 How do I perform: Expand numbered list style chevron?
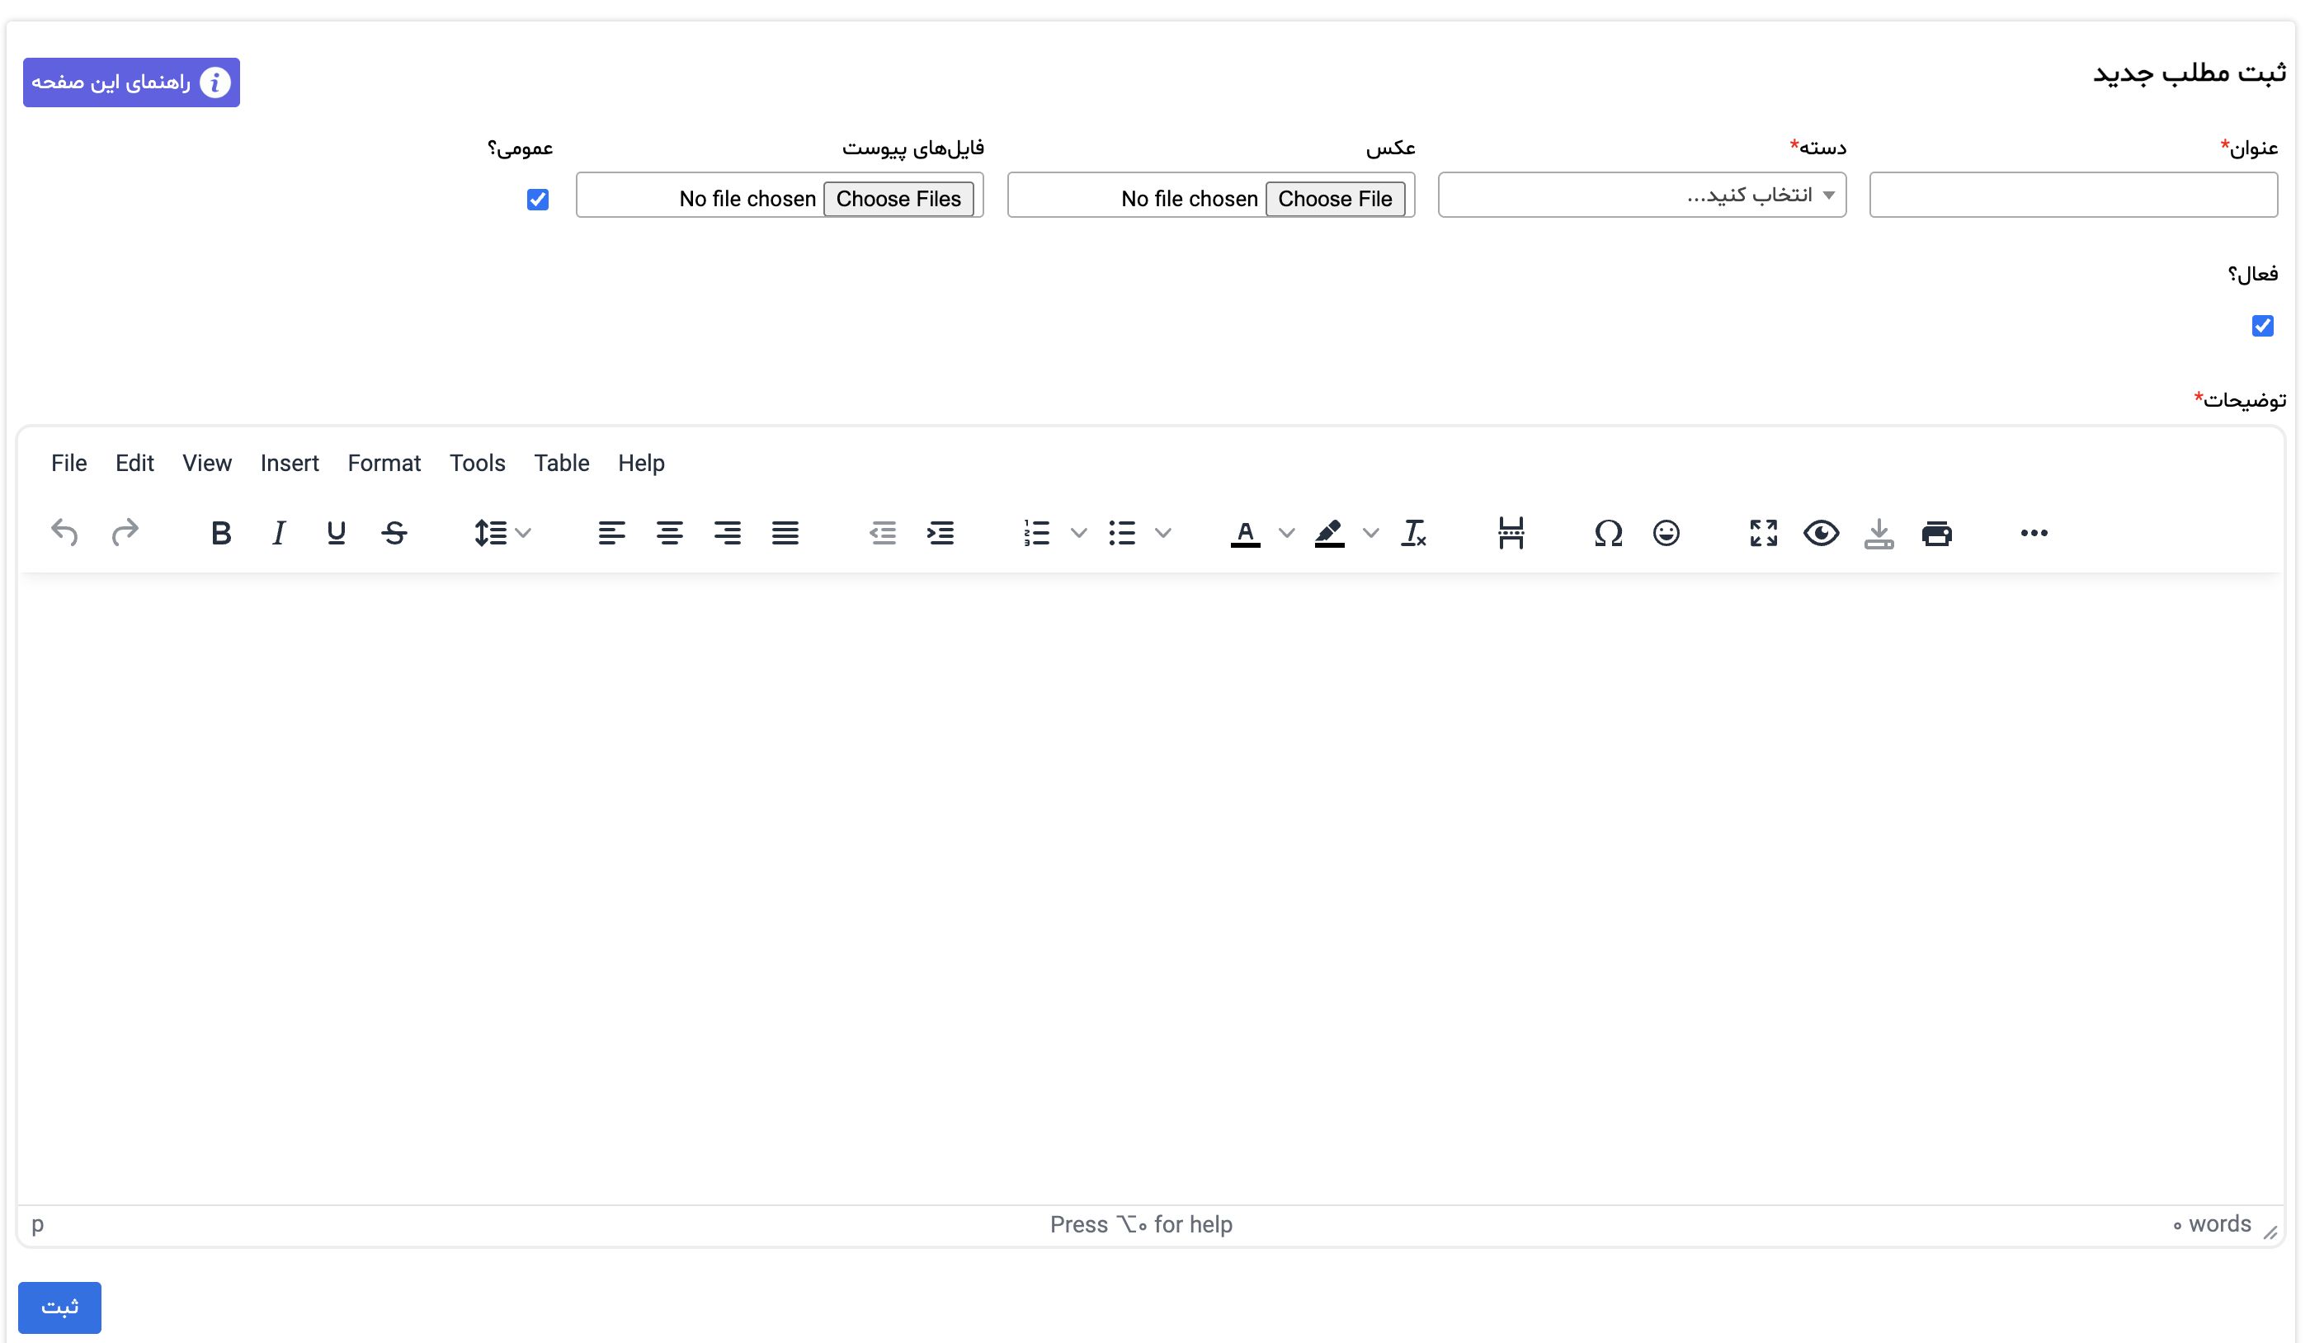[1078, 533]
